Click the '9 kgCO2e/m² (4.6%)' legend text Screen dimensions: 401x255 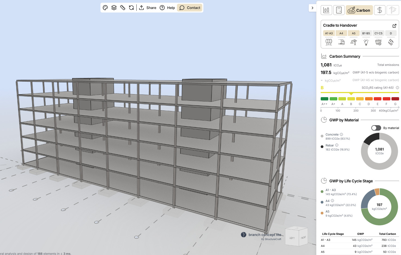(339, 216)
